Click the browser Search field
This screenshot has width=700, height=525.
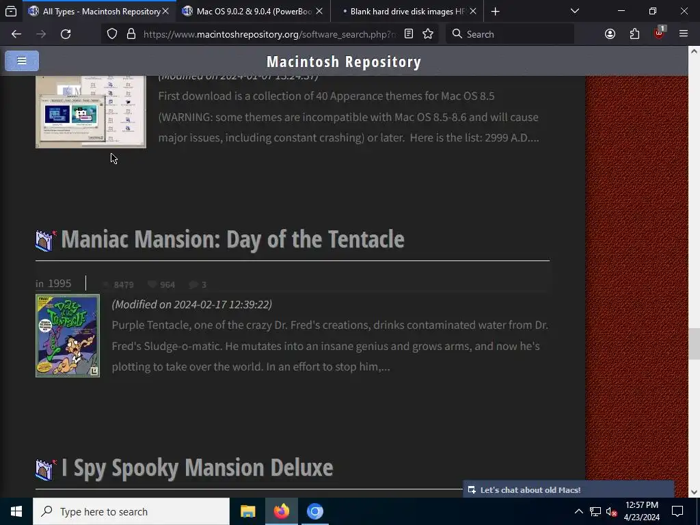point(510,34)
